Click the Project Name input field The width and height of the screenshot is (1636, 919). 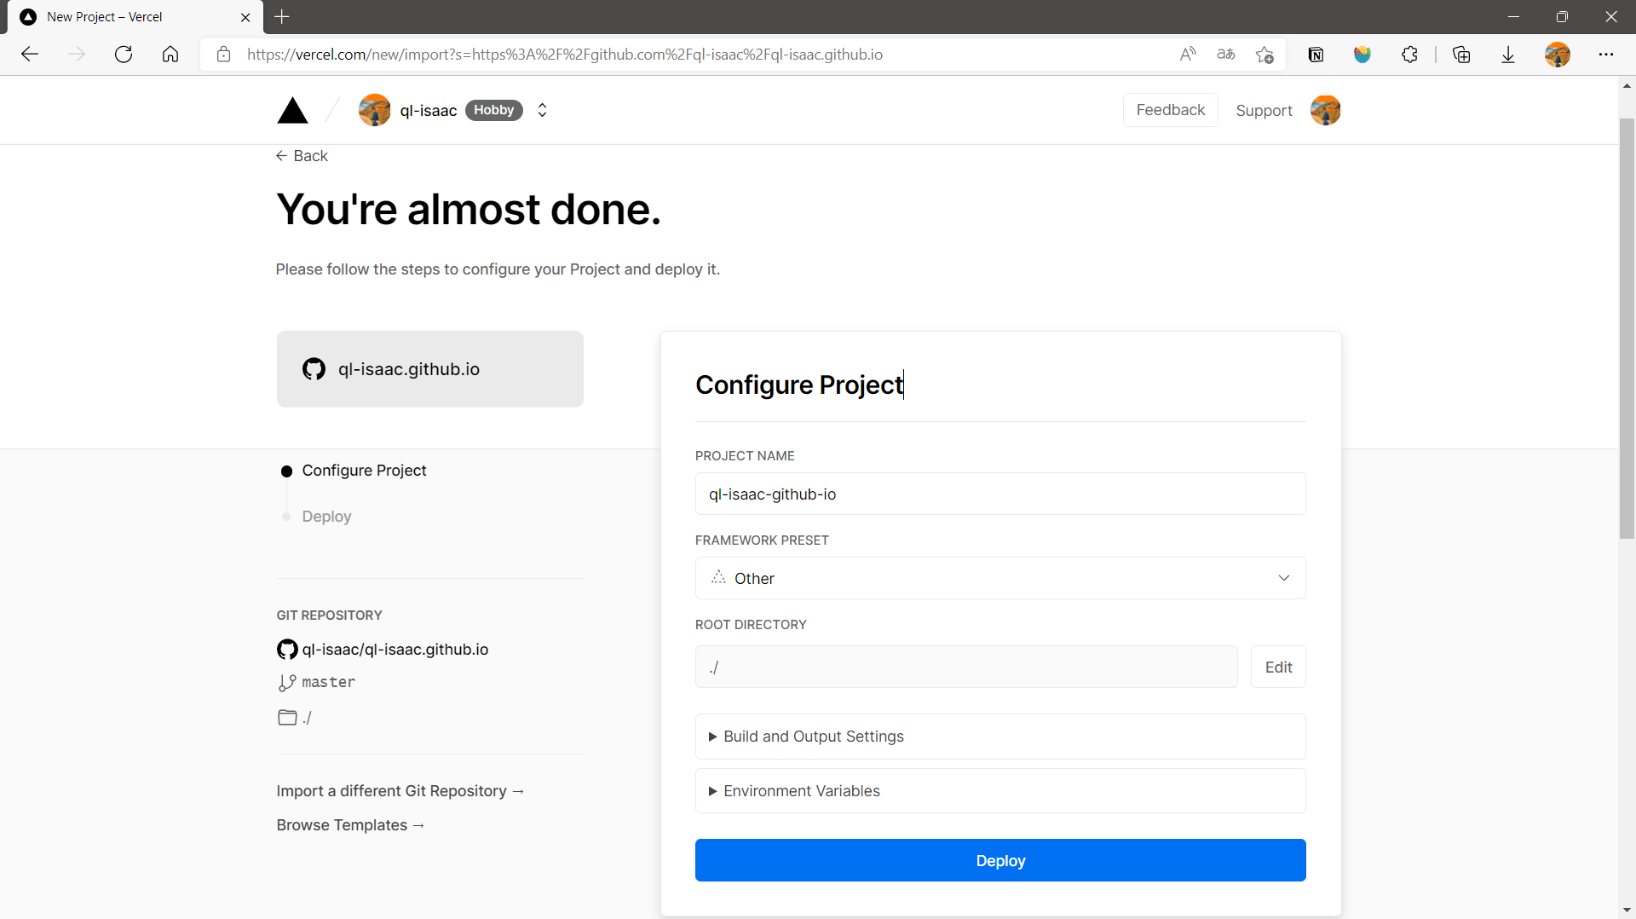[x=999, y=494]
